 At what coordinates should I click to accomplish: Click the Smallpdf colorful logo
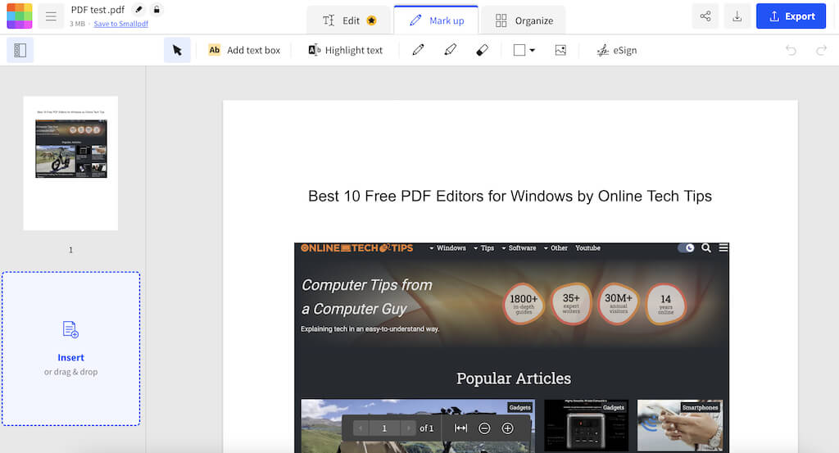20,16
